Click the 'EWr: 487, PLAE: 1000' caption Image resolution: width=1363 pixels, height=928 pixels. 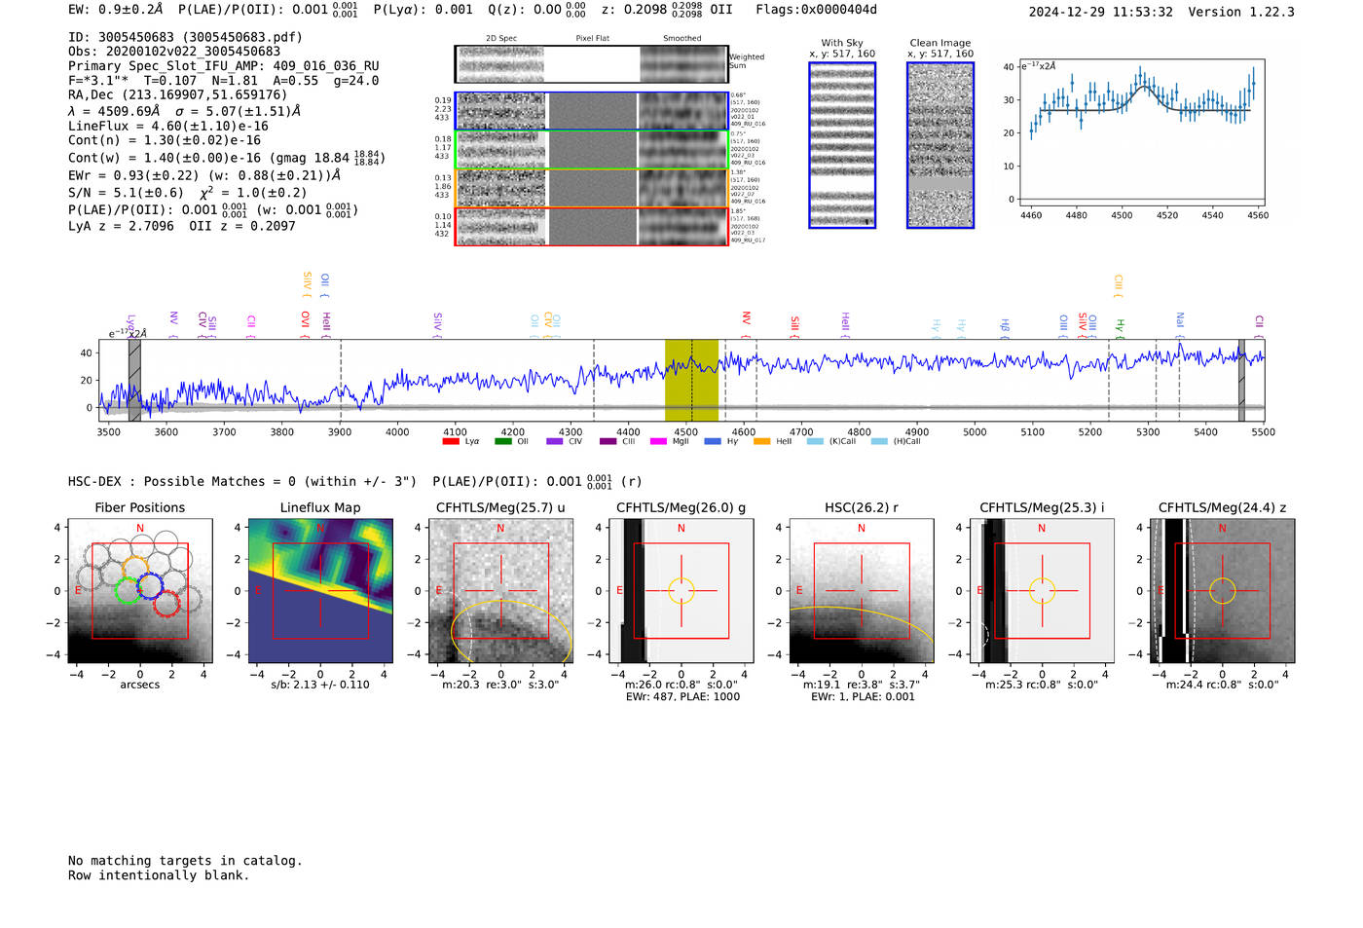tap(682, 697)
